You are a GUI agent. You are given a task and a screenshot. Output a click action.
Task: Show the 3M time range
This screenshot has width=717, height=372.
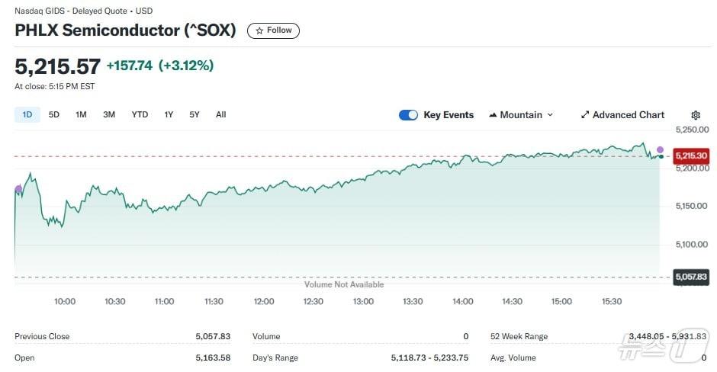click(109, 114)
